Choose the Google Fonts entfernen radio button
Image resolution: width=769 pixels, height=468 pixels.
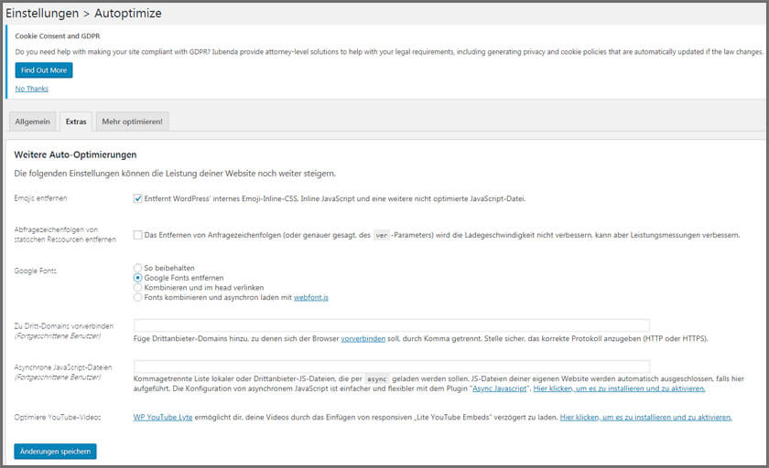(x=138, y=278)
